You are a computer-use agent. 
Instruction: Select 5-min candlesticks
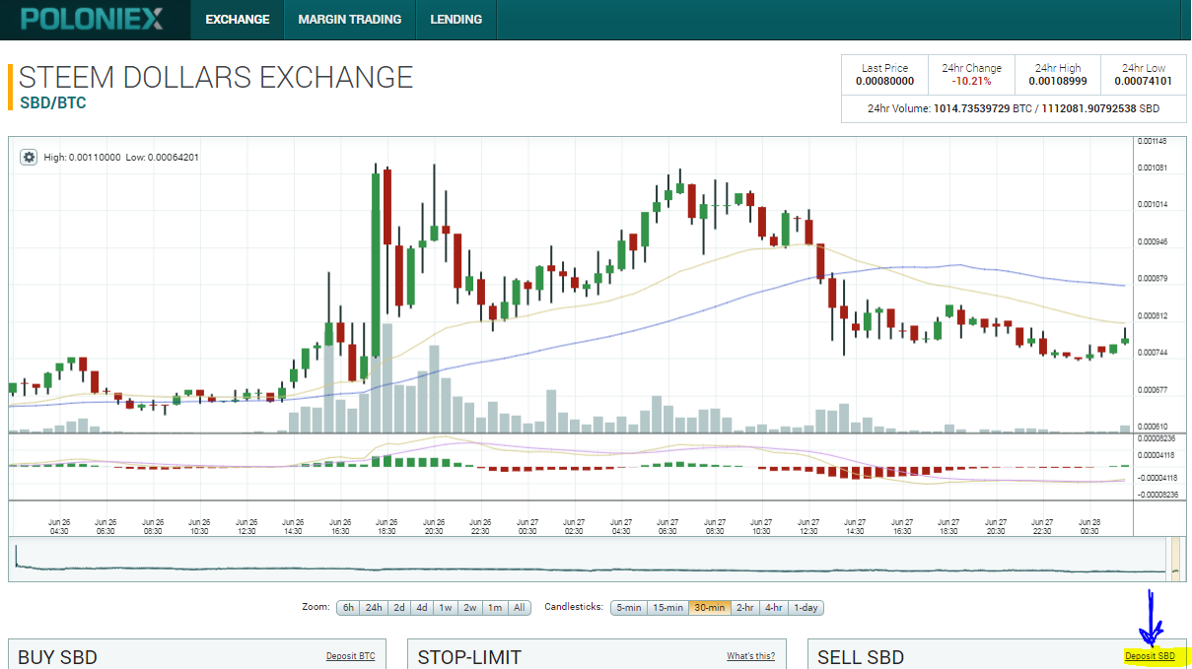[x=628, y=607]
